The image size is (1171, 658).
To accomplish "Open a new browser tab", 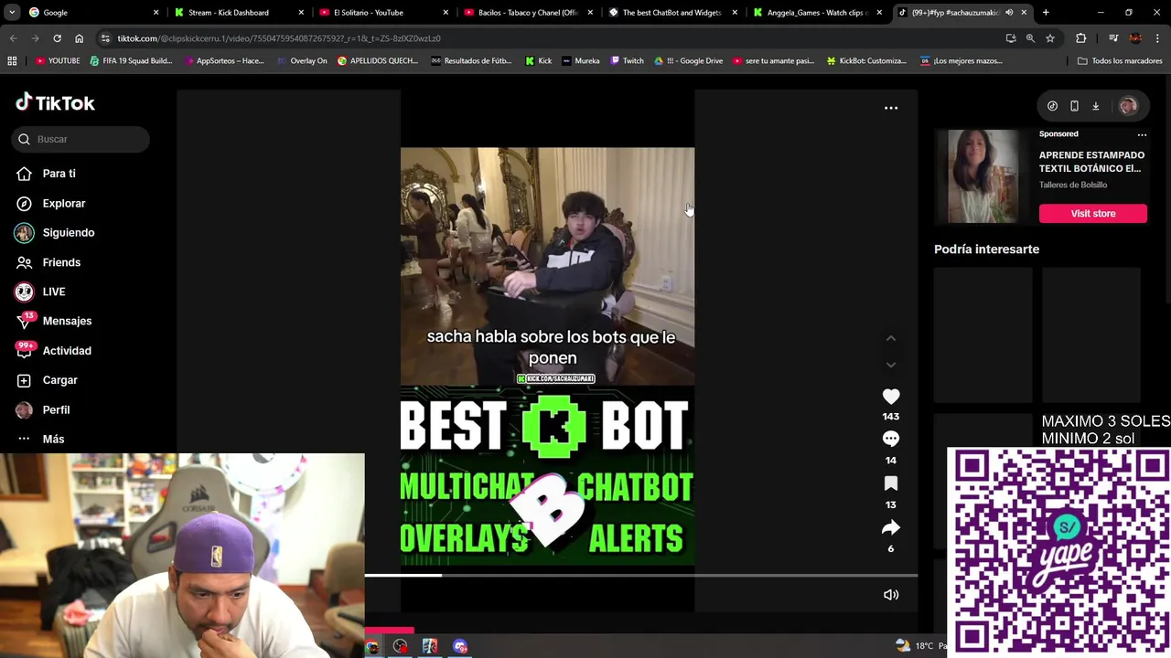I will click(x=1046, y=13).
